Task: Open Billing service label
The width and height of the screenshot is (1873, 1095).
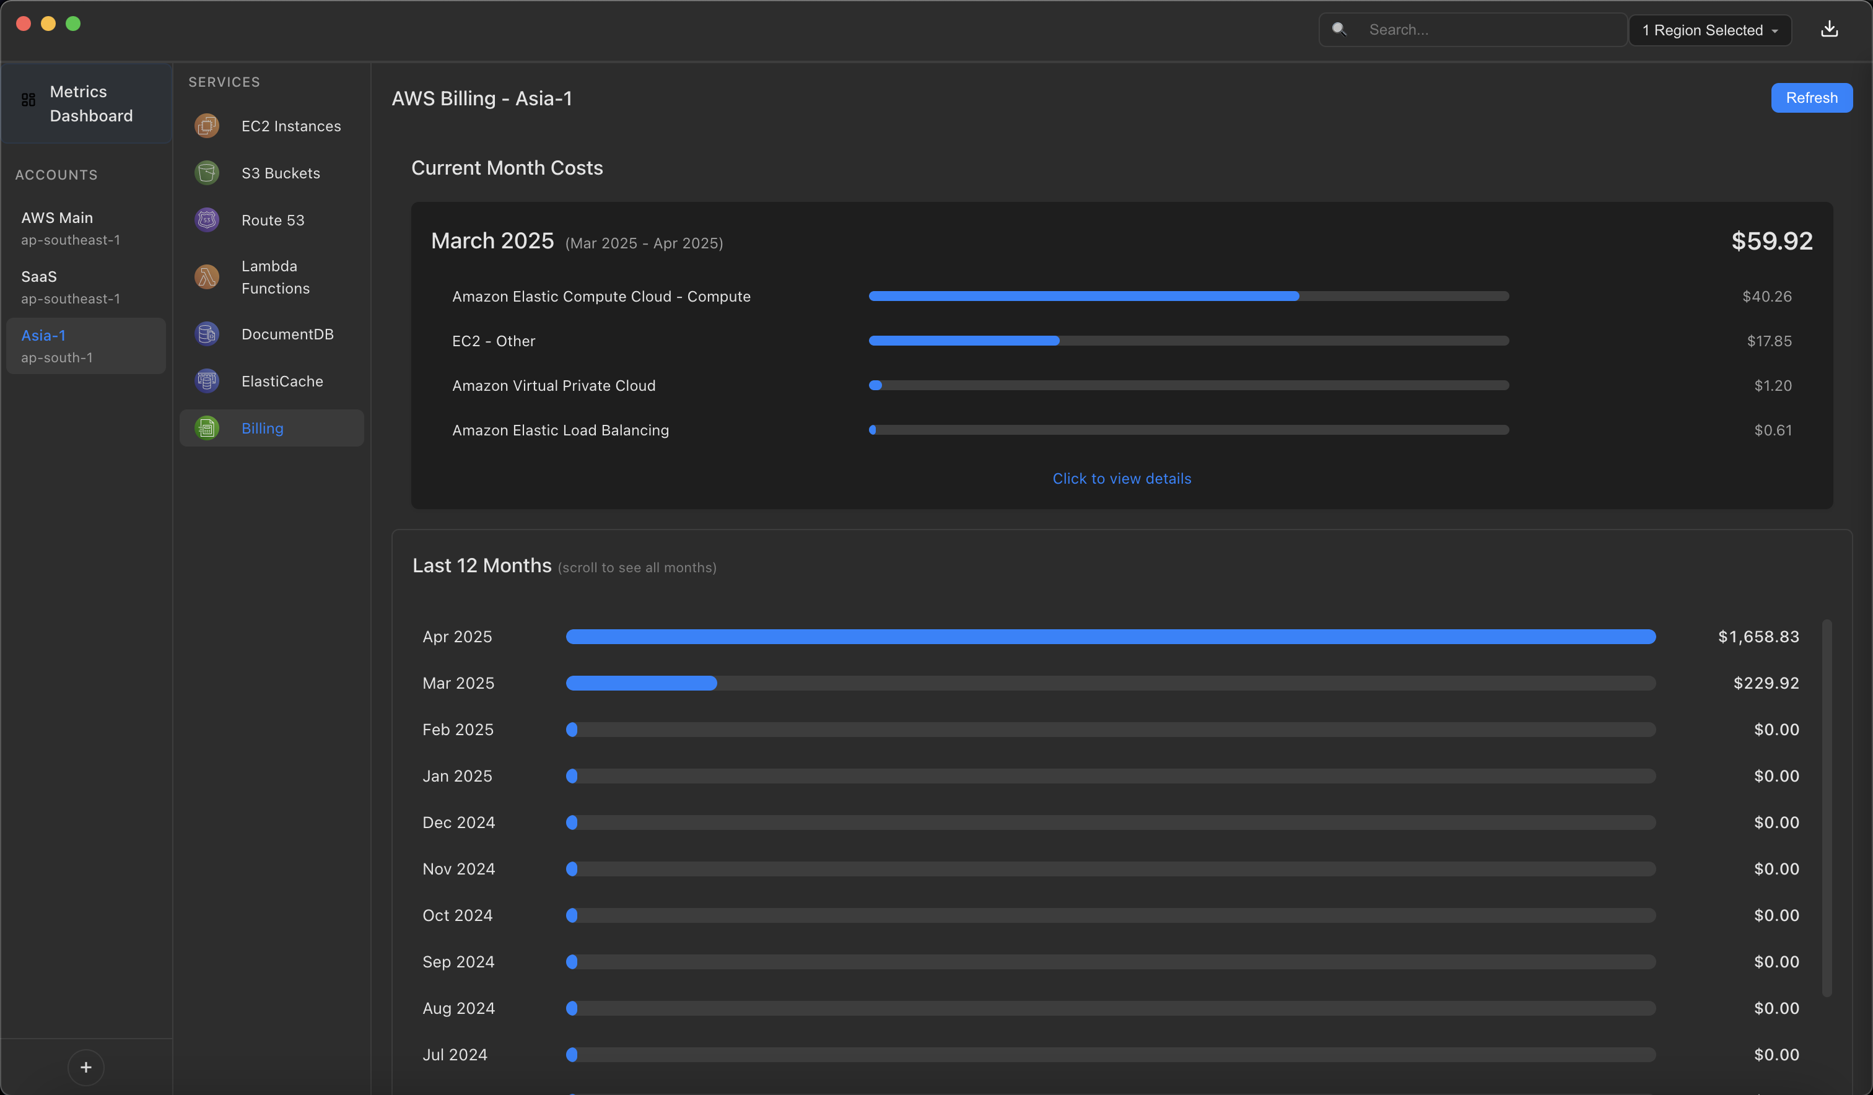Action: point(263,428)
